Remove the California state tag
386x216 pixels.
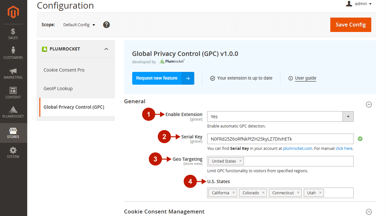234,193
